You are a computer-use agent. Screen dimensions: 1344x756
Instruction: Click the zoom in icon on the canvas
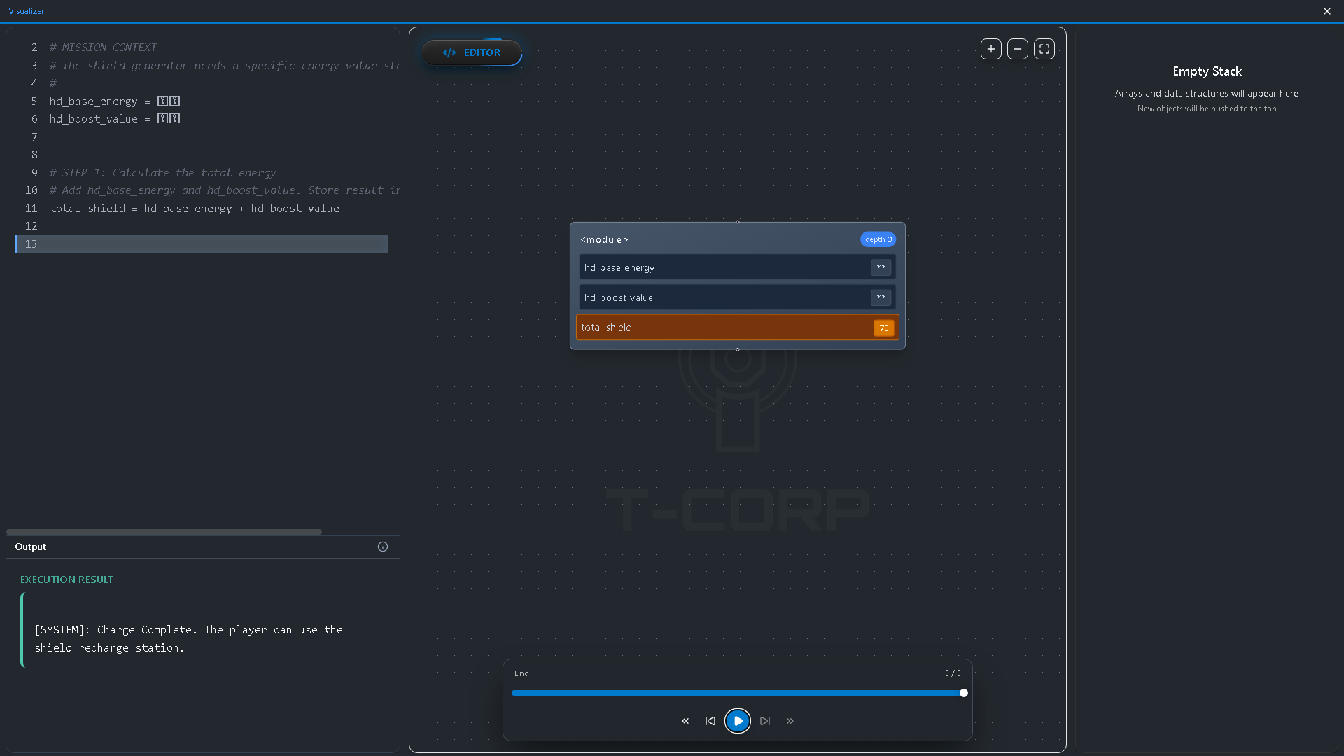[990, 49]
